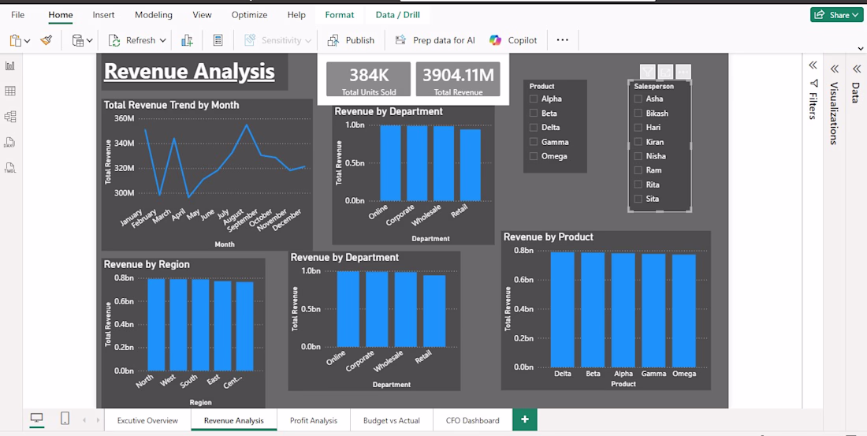Open the Data / Drill ribbon tab
The width and height of the screenshot is (867, 436).
(x=397, y=15)
